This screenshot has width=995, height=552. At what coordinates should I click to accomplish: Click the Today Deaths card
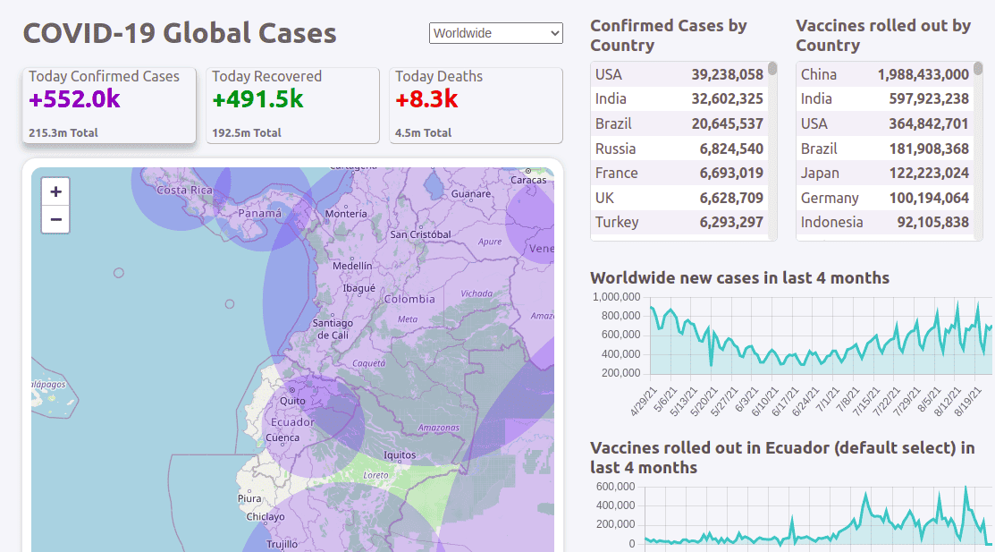tap(475, 103)
